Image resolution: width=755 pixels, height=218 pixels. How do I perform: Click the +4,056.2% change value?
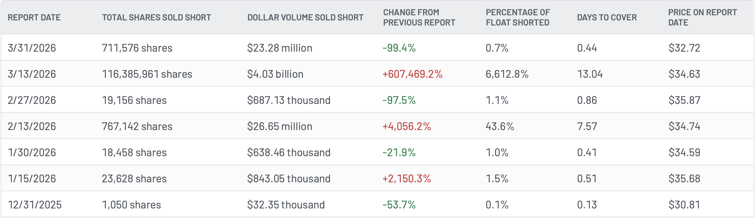[407, 126]
